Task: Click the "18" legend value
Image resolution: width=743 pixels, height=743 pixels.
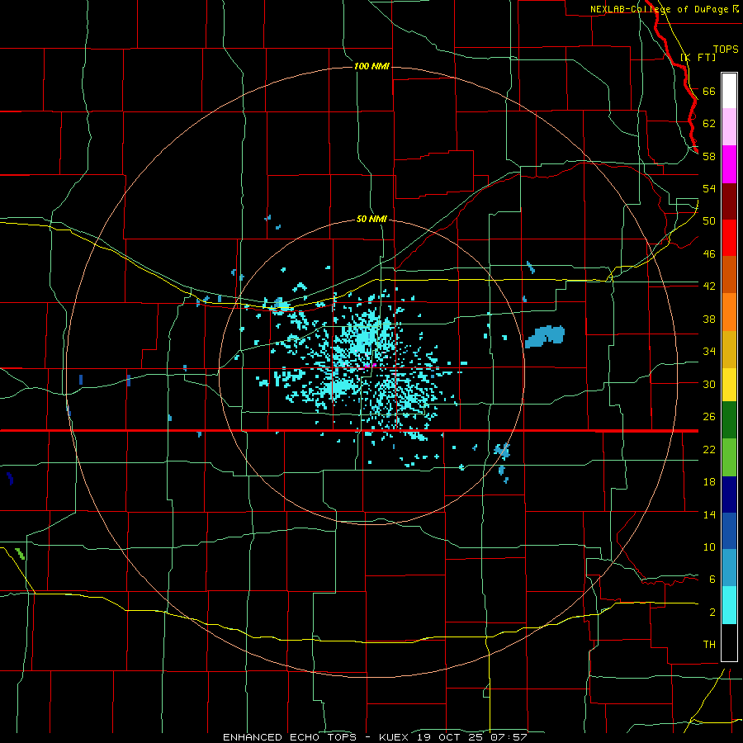Action: point(709,482)
